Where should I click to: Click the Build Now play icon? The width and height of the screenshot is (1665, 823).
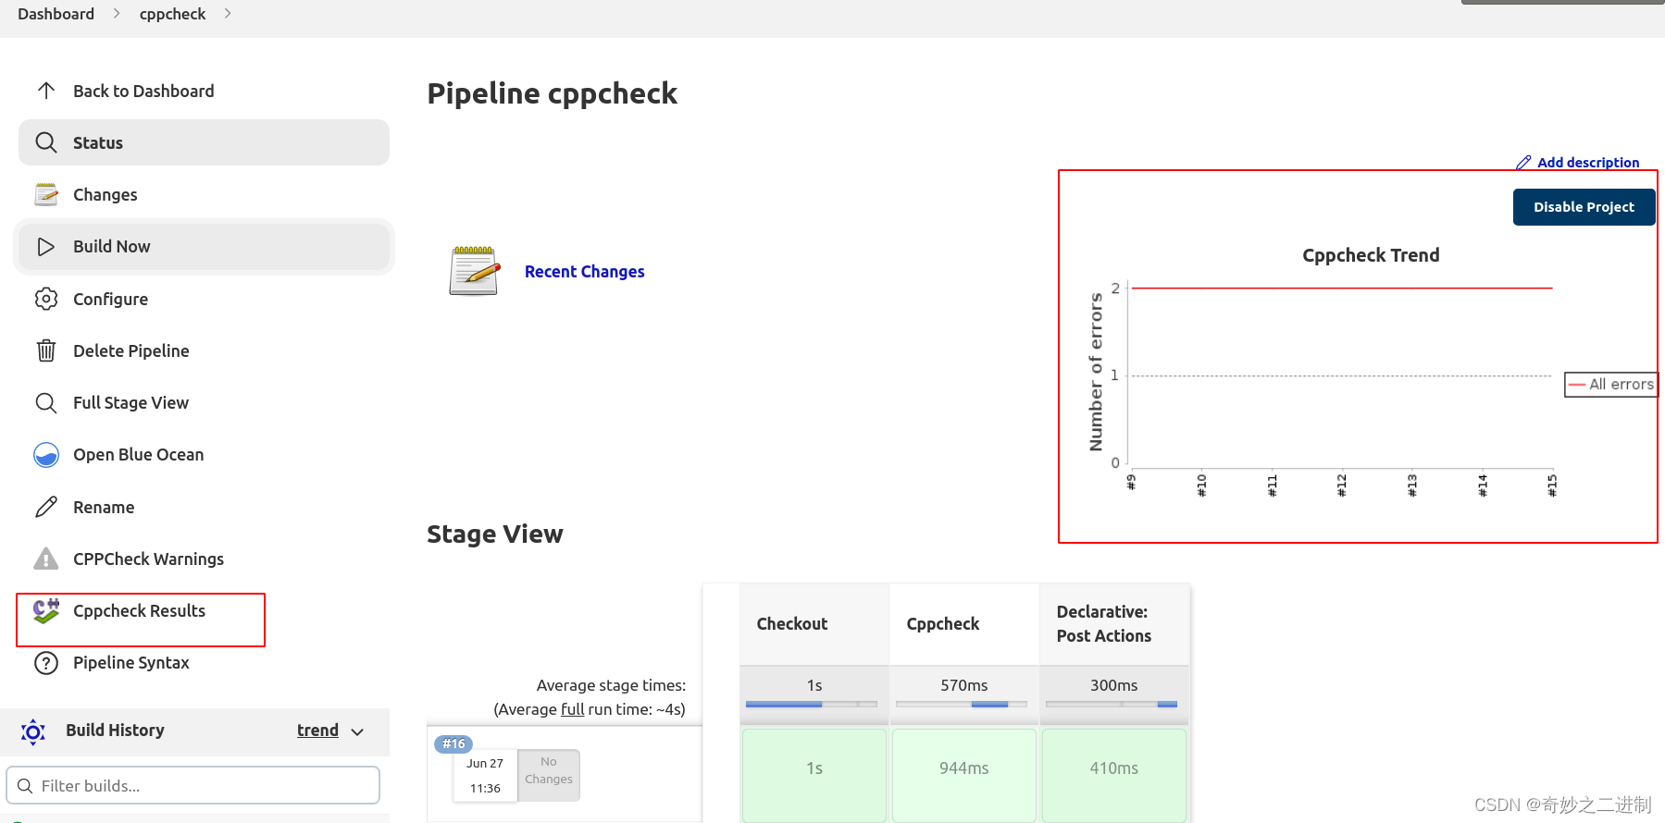(x=46, y=247)
